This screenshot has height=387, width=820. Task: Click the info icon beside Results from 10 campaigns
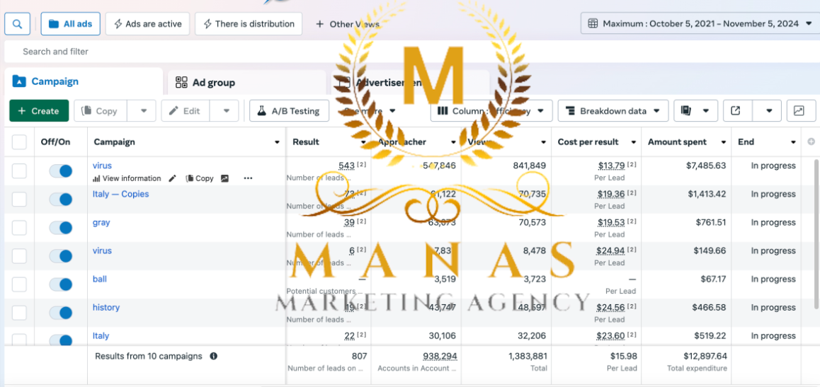point(213,356)
